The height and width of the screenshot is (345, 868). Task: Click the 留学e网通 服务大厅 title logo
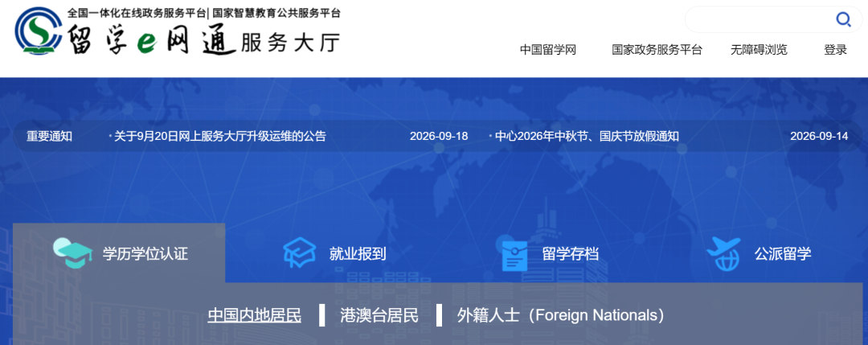(204, 39)
